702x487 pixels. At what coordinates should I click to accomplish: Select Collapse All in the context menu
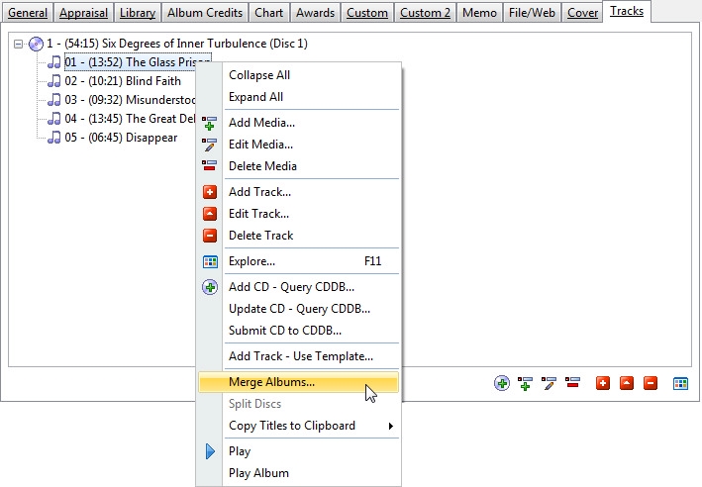(x=259, y=75)
